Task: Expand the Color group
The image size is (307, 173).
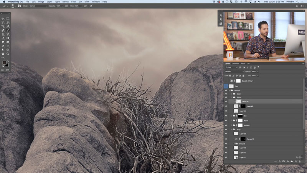Action: tap(232, 94)
